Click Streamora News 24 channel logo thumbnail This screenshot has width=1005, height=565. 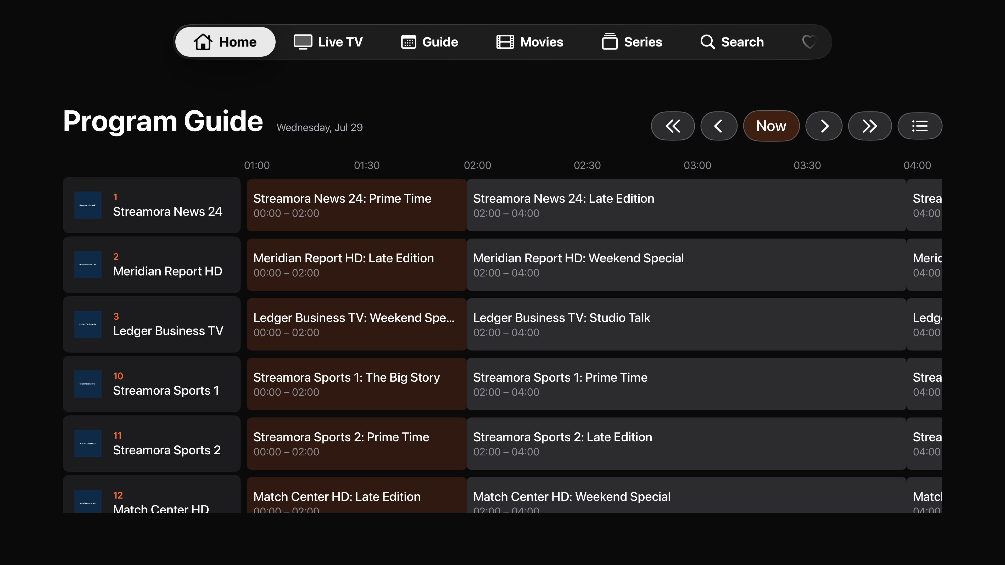click(88, 205)
